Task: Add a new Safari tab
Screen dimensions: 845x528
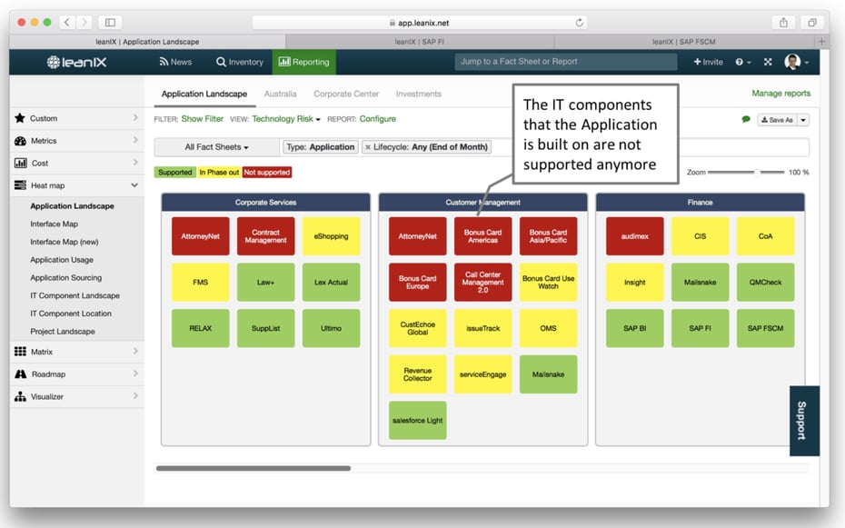Action: (x=821, y=42)
